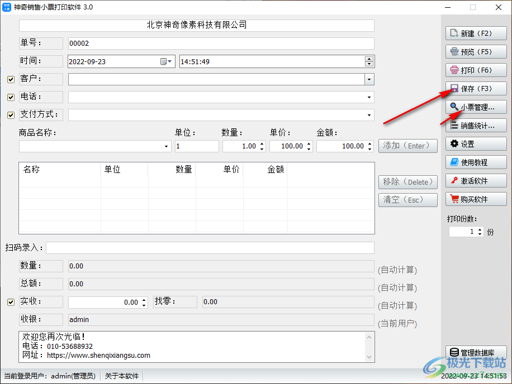Viewport: 512px width, 384px height.
Task: Click the 收银 cashier admin field
Action: pyautogui.click(x=221, y=320)
